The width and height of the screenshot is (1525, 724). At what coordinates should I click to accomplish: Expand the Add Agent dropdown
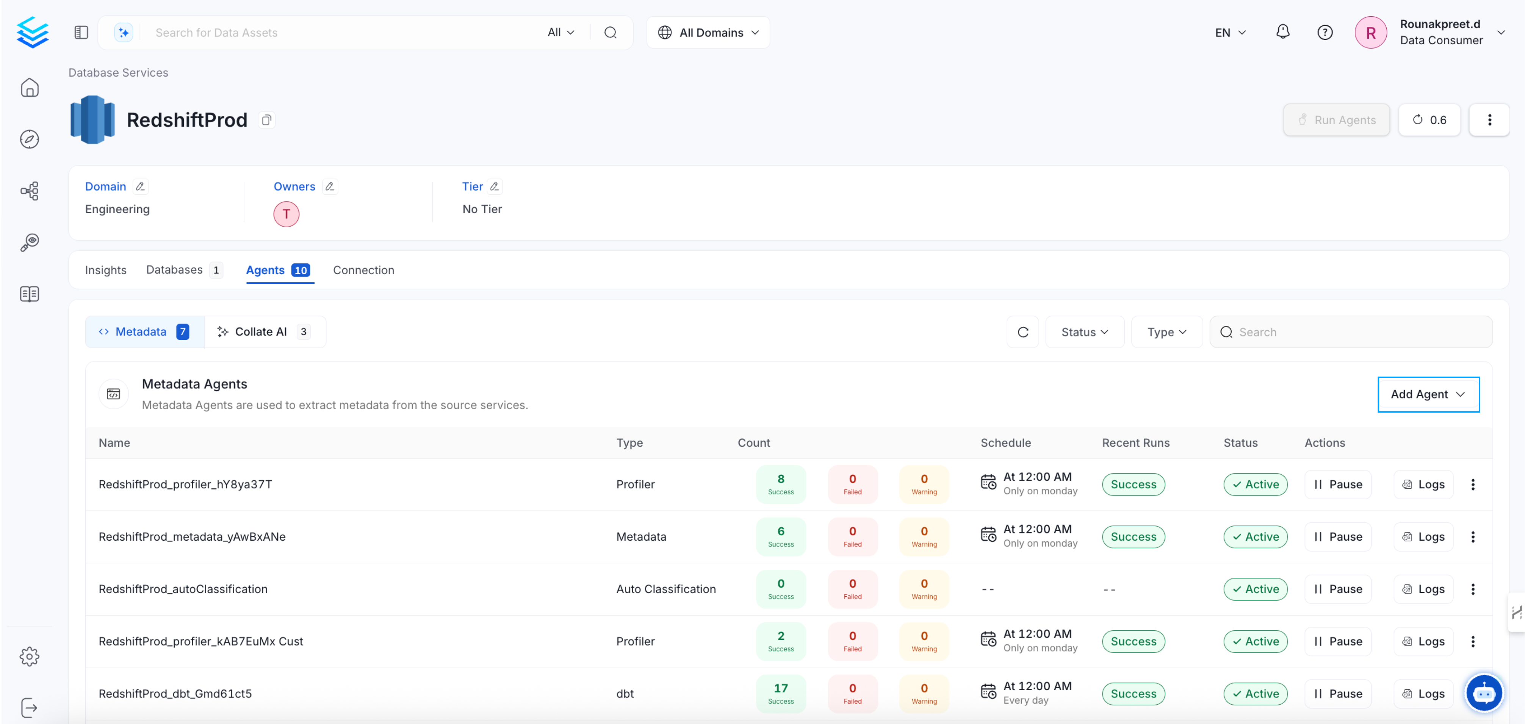click(x=1428, y=394)
